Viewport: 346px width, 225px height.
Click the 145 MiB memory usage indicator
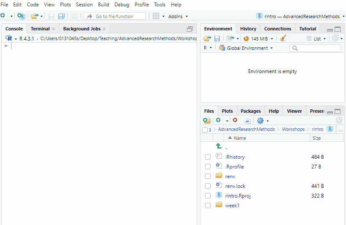click(258, 38)
